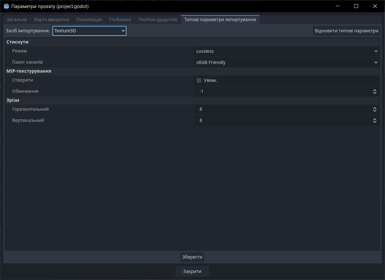Maximize the project settings window

coord(356,6)
